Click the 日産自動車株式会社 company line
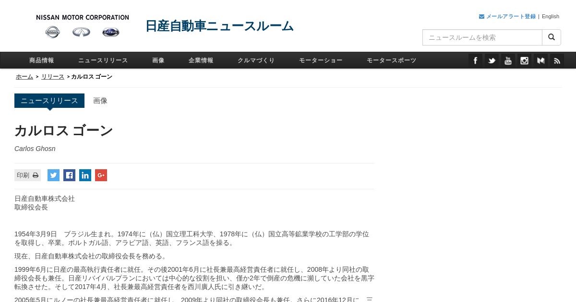The width and height of the screenshot is (576, 302). [x=45, y=198]
